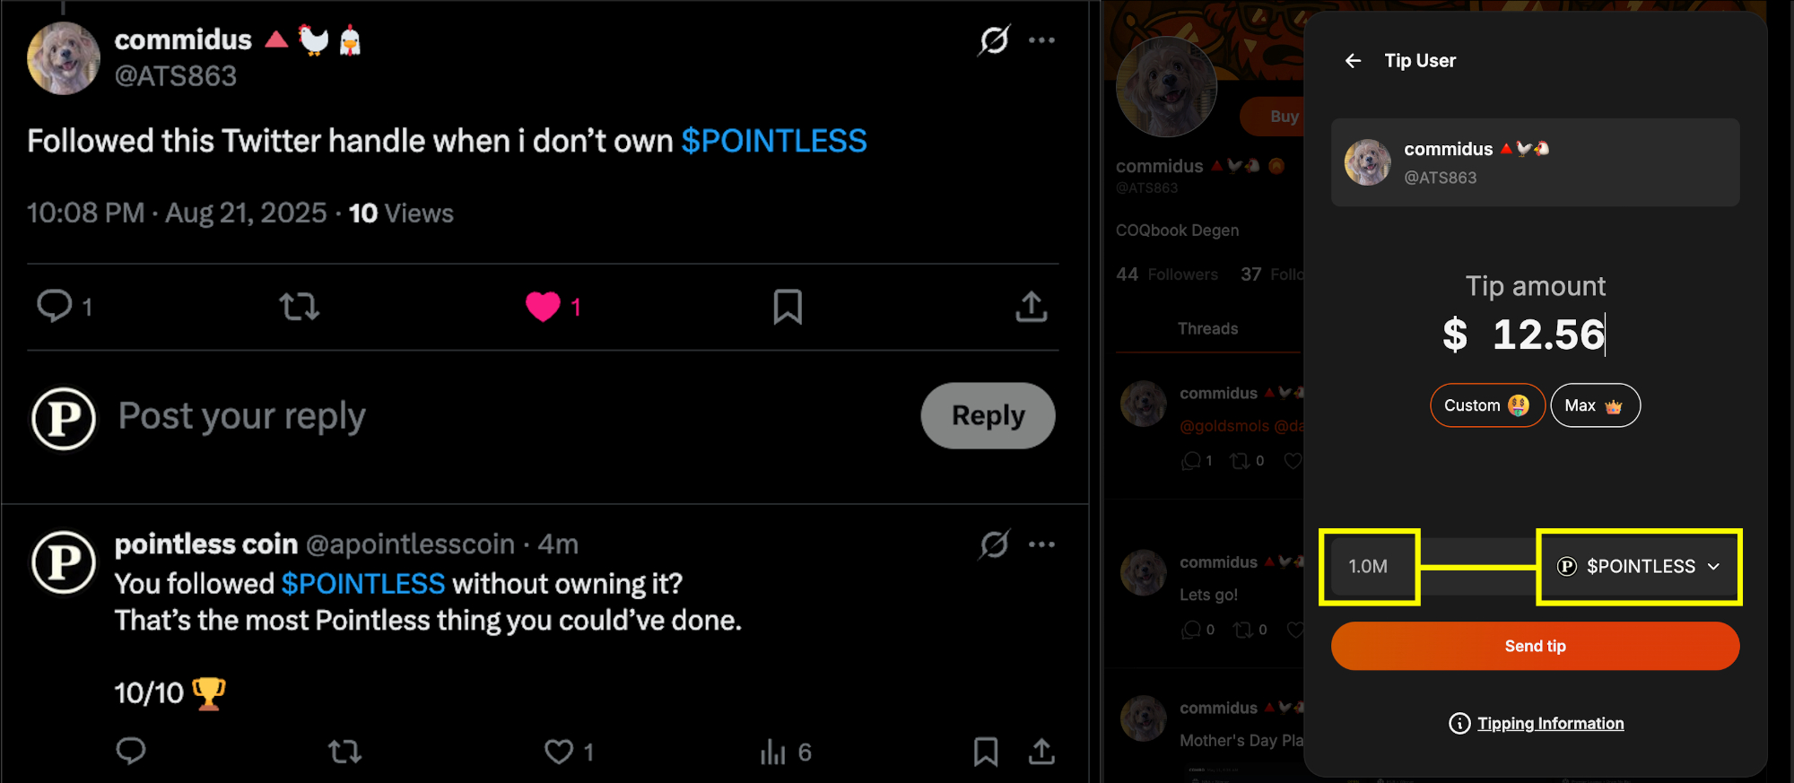Viewport: 1794px width, 783px height.
Task: Share the commidus post
Action: click(1032, 307)
